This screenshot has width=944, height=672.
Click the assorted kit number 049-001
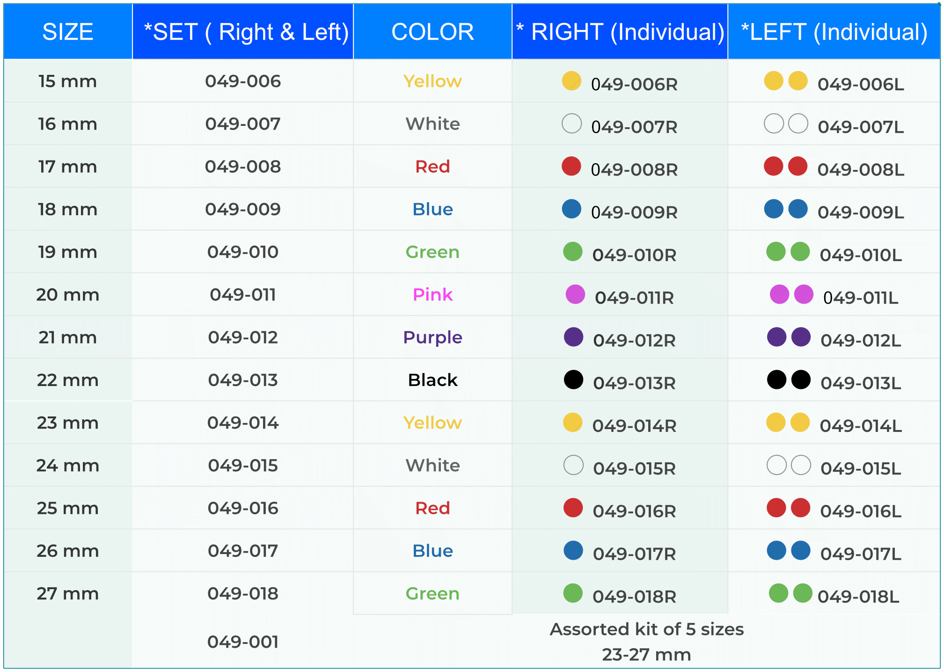pyautogui.click(x=243, y=642)
